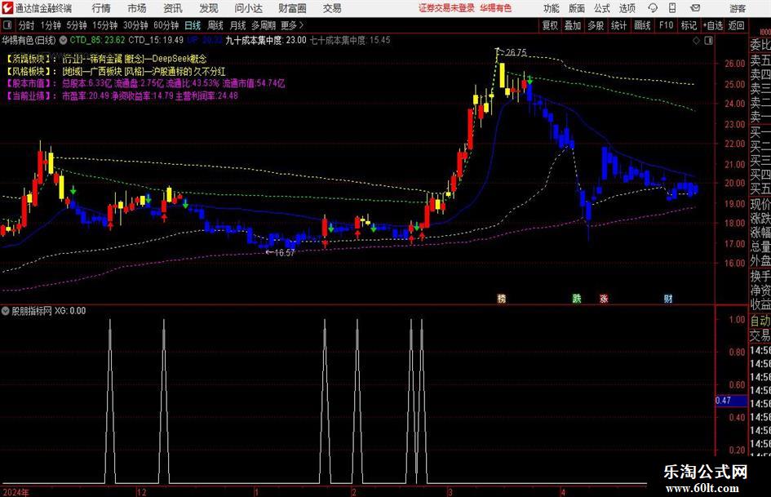Image resolution: width=771 pixels, height=497 pixels.
Task: Open the 公式 menu
Action: (601, 8)
